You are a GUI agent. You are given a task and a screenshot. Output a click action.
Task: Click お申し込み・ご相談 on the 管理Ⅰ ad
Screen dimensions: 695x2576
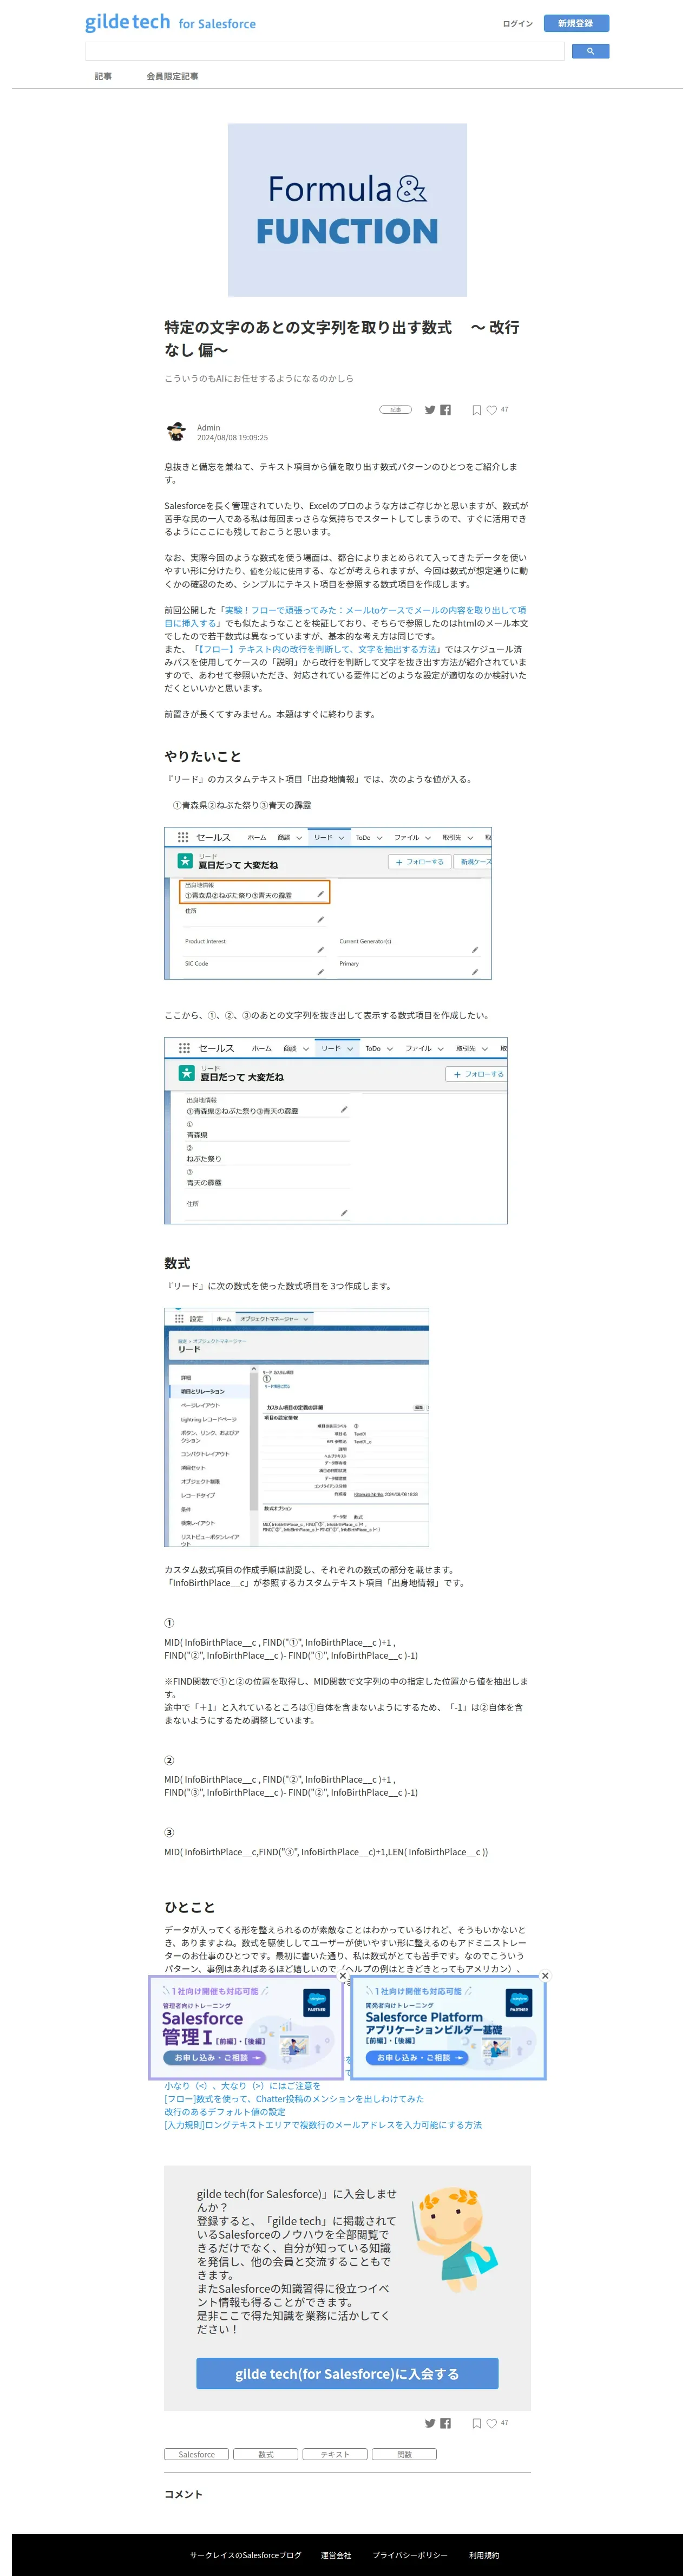[x=216, y=2057]
